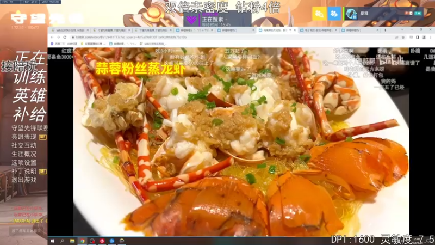Click the player avatar icon at top right
The width and height of the screenshot is (435, 245).
coord(351,14)
